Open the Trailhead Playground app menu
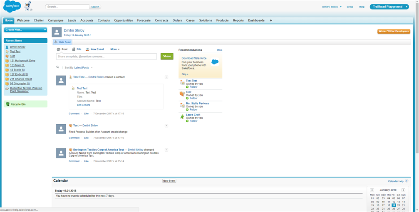 pos(389,7)
